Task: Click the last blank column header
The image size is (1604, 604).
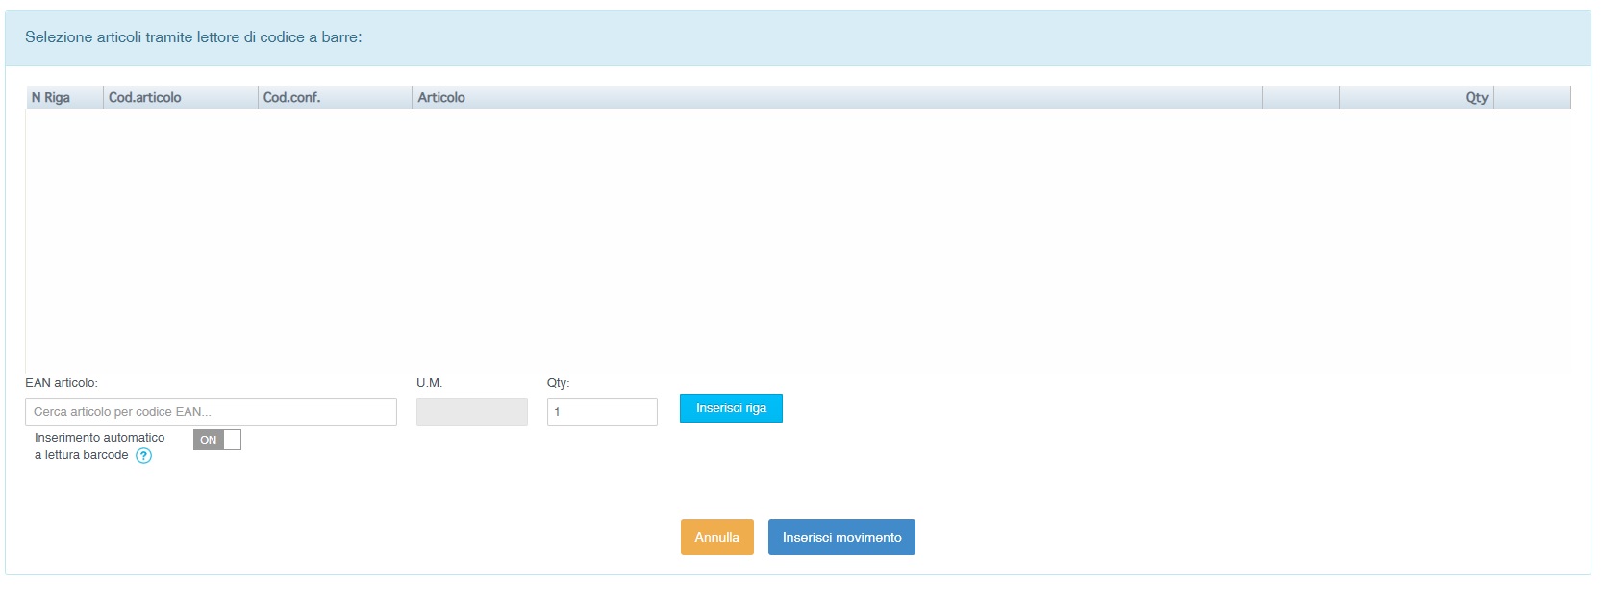Action: (x=1532, y=98)
